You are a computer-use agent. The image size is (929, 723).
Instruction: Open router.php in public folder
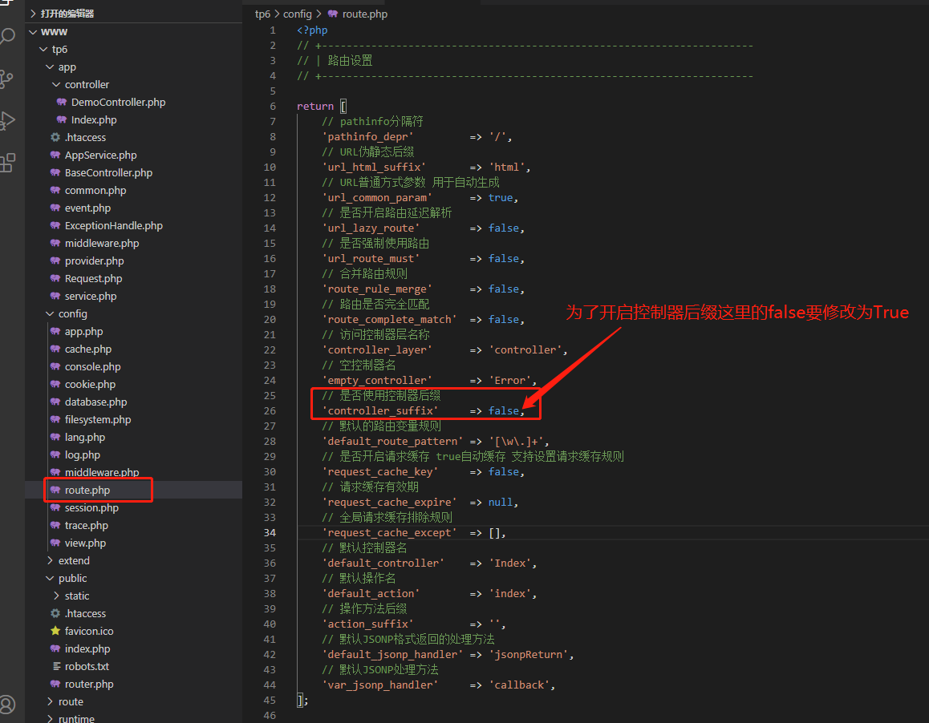[x=89, y=684]
